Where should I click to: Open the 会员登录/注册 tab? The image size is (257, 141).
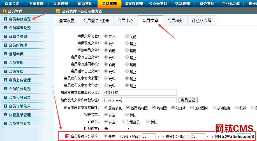[x=96, y=21]
